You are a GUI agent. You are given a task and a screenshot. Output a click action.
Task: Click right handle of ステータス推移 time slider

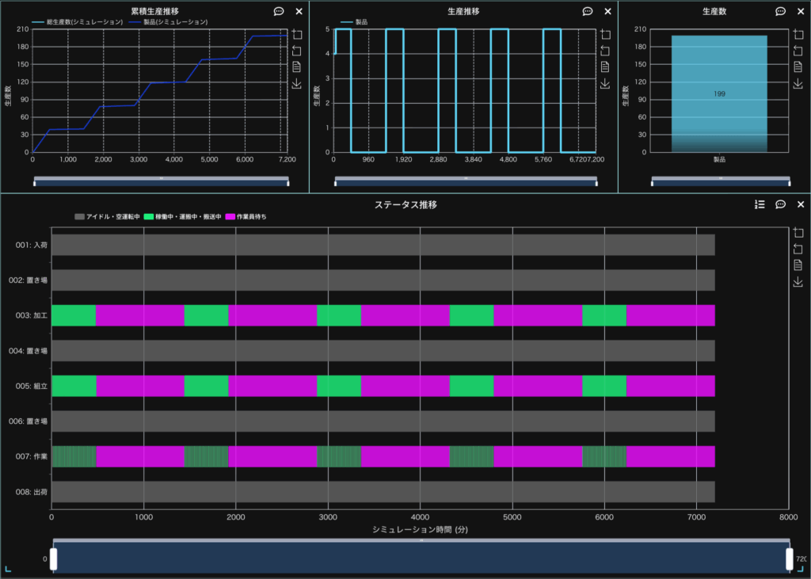790,558
